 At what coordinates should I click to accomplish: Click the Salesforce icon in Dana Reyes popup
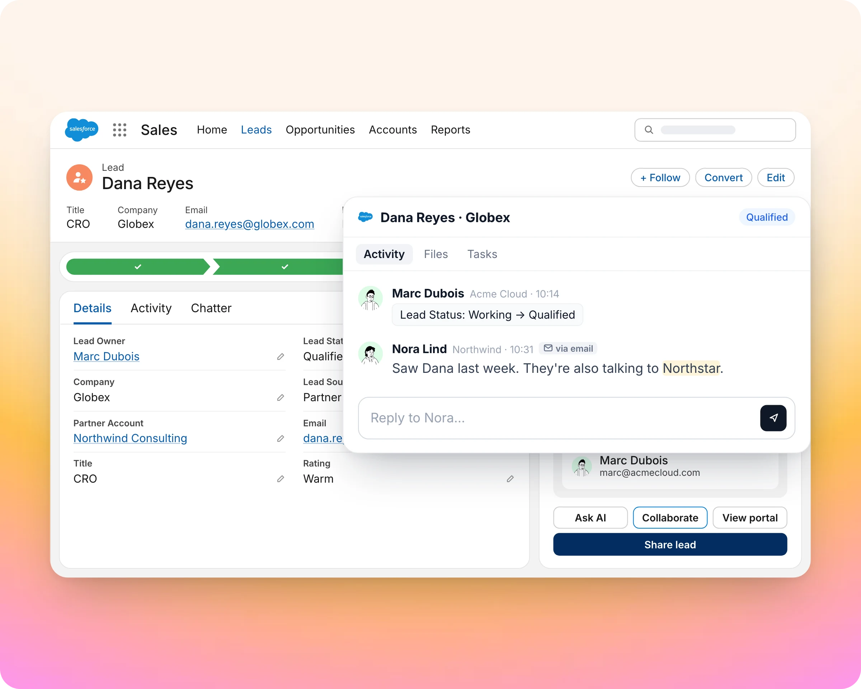(366, 217)
